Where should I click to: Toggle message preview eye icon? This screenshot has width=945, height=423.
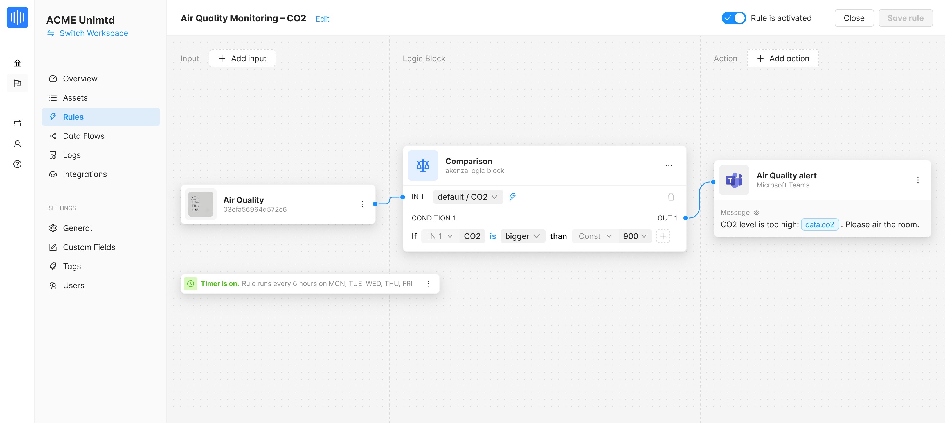pos(756,212)
